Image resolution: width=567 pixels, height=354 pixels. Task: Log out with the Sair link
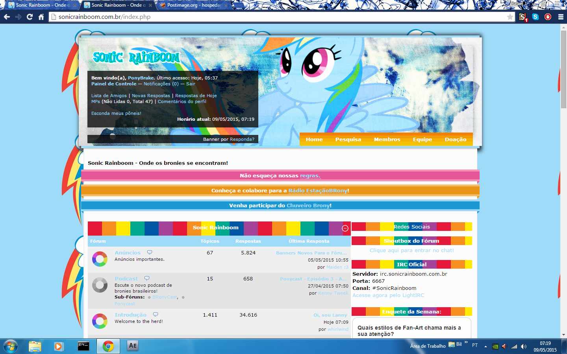pyautogui.click(x=191, y=84)
